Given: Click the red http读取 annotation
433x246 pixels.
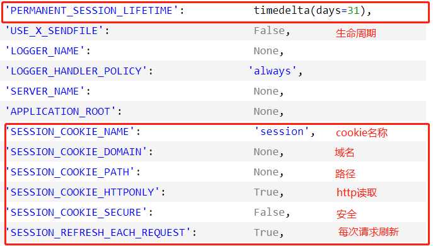Looking at the screenshot, I should [x=357, y=193].
